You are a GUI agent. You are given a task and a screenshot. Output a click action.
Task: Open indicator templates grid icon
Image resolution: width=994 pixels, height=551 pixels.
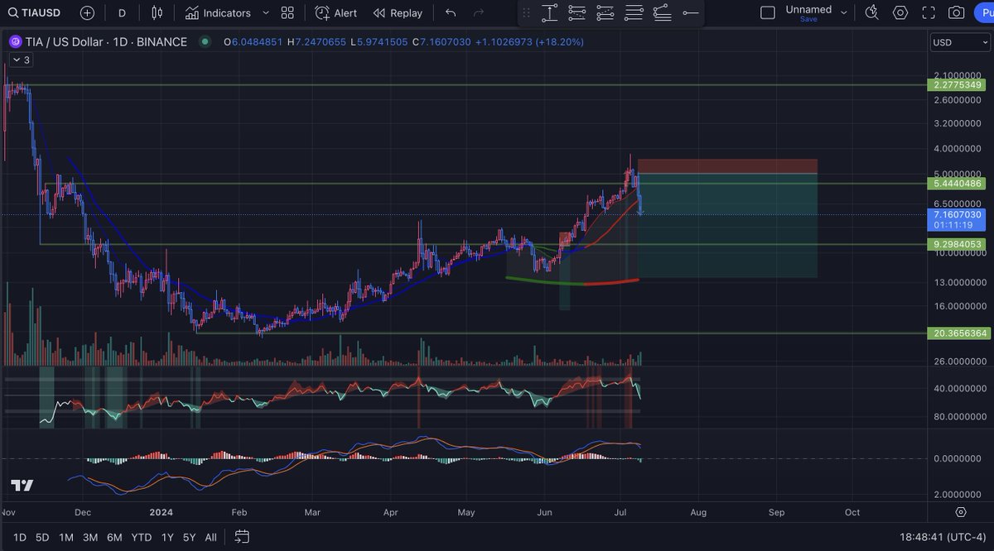287,13
